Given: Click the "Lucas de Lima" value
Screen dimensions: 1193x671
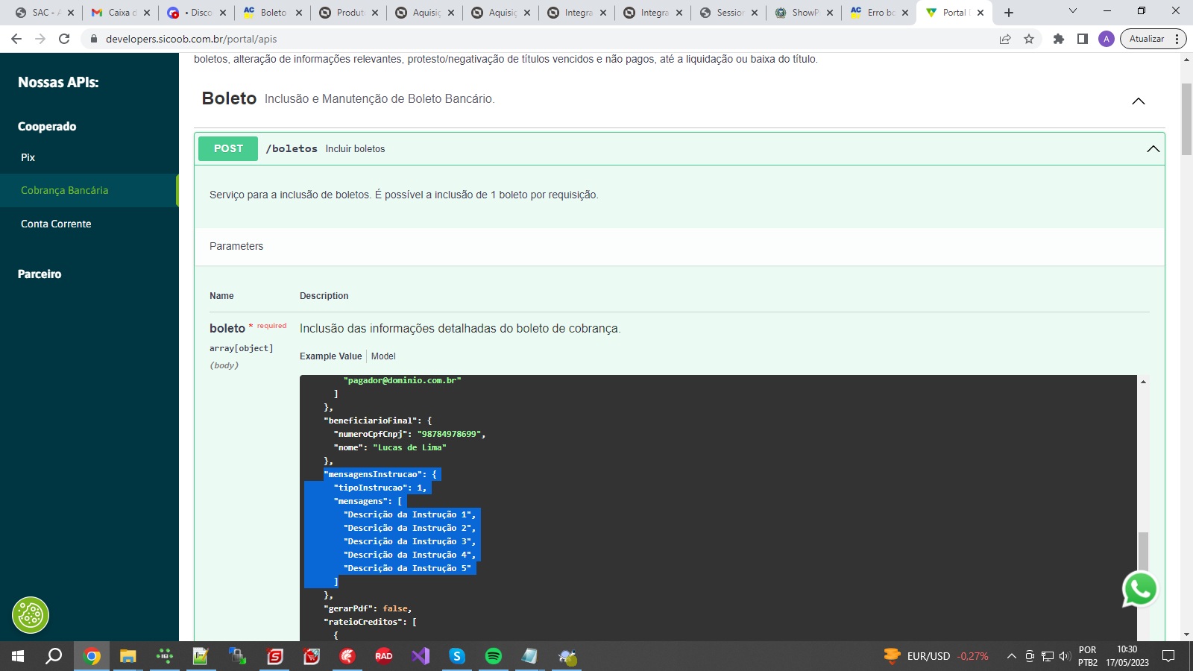Looking at the screenshot, I should [409, 447].
